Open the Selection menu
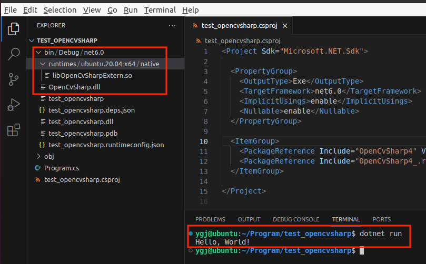This screenshot has width=426, height=264. (60, 10)
